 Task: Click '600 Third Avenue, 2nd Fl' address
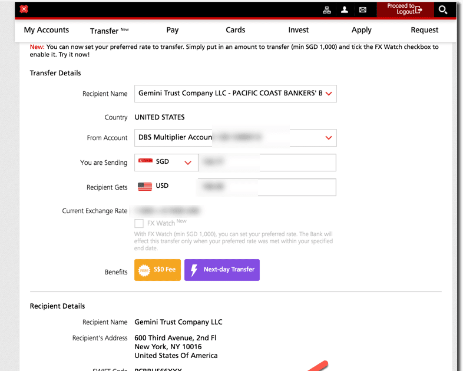(x=176, y=337)
